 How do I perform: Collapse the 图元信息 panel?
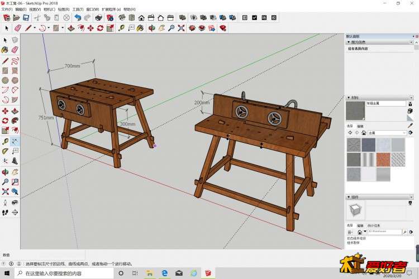349,42
